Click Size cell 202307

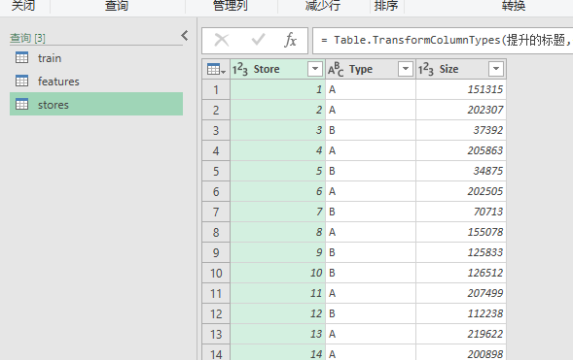[461, 110]
